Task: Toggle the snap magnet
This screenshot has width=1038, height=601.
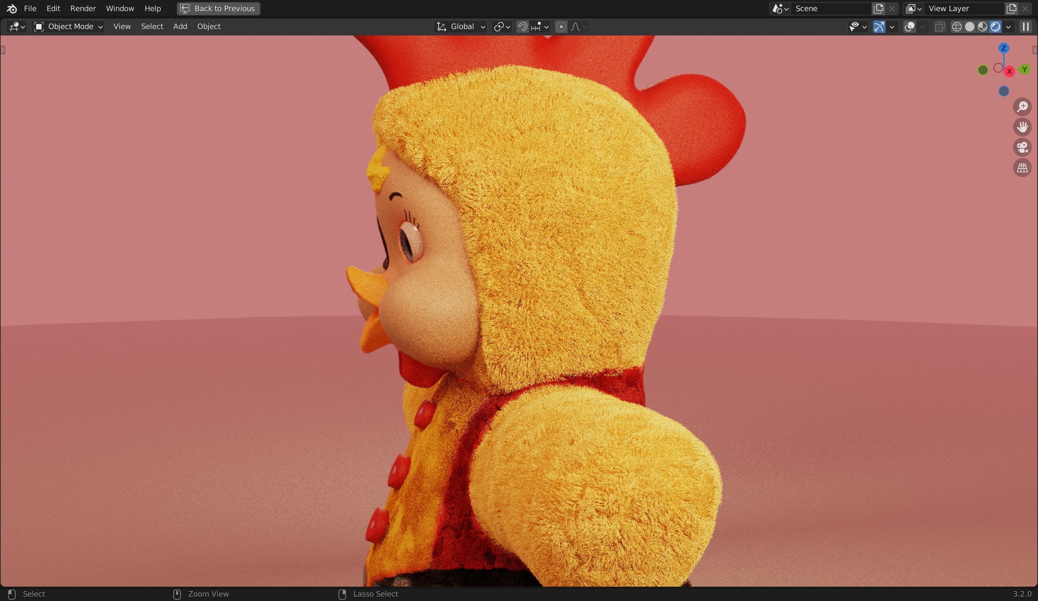Action: [523, 27]
